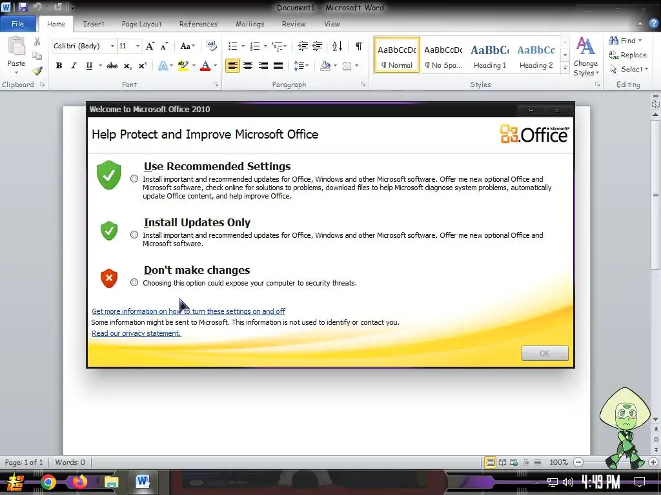
Task: Select the Install Updates Only radio button
Action: 134,235
